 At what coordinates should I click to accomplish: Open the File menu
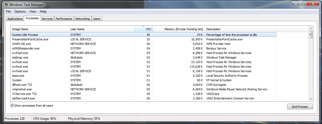[x=8, y=11]
